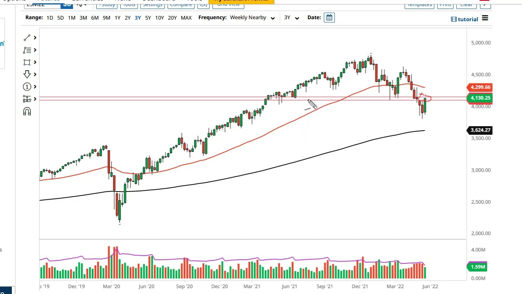Screen dimensions: 522x294
Task: Open the chart tutorial link
Action: 464,19
